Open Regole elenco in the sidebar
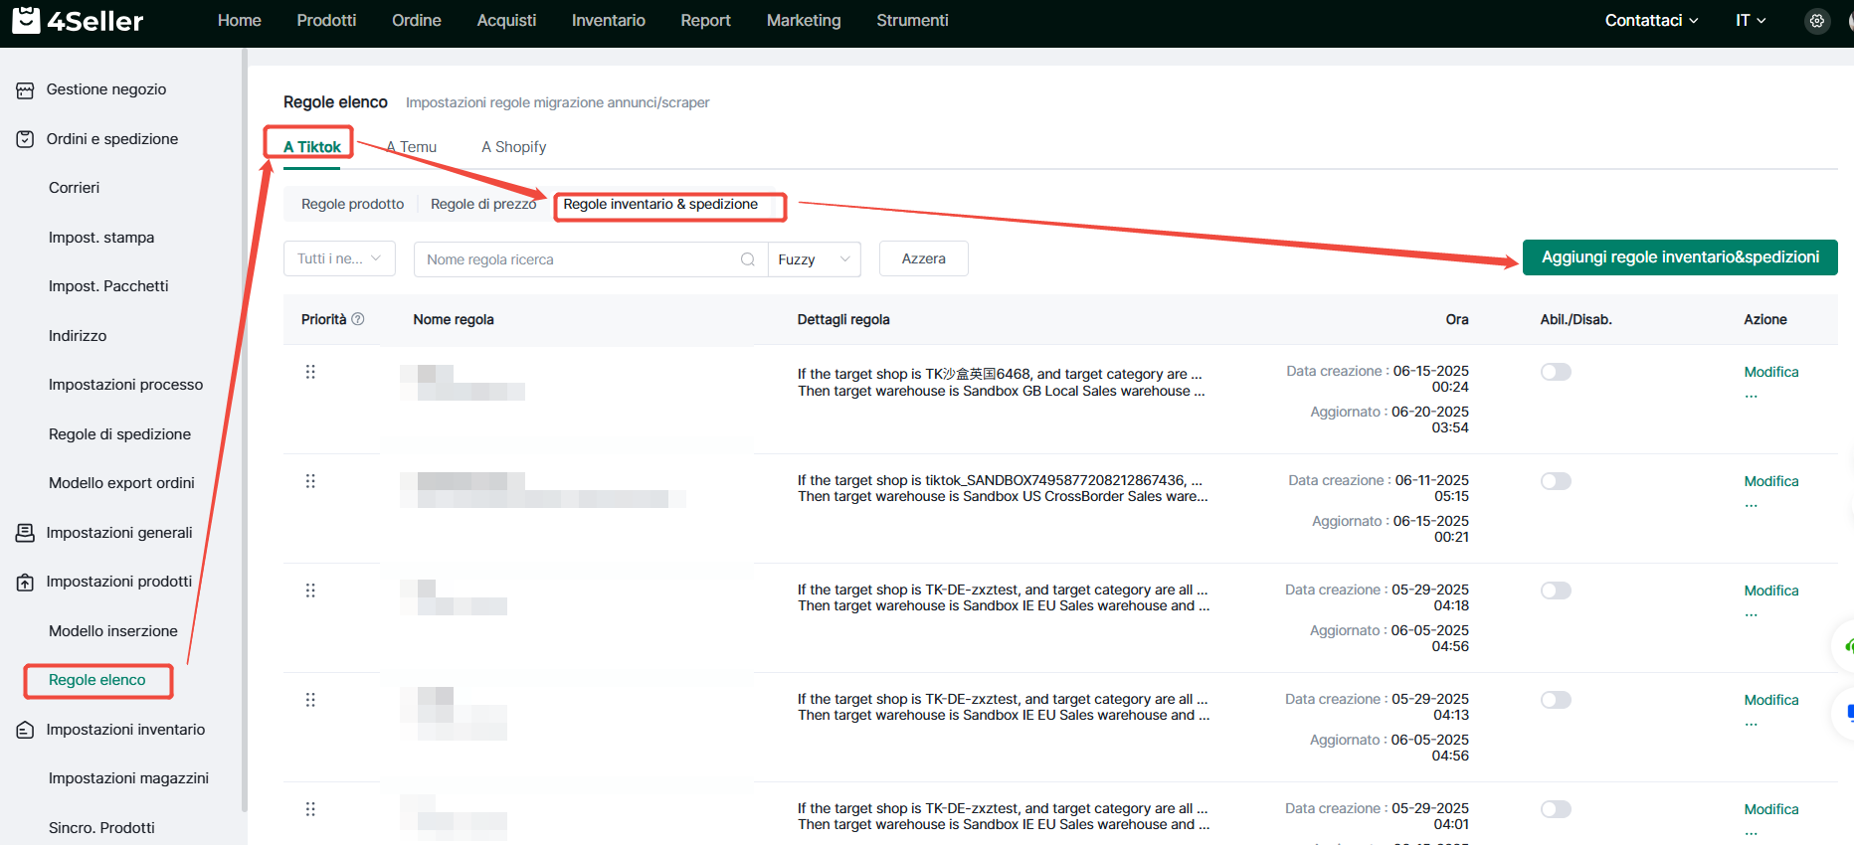 click(x=97, y=680)
